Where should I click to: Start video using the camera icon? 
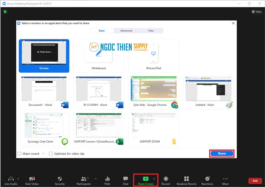click(32, 179)
